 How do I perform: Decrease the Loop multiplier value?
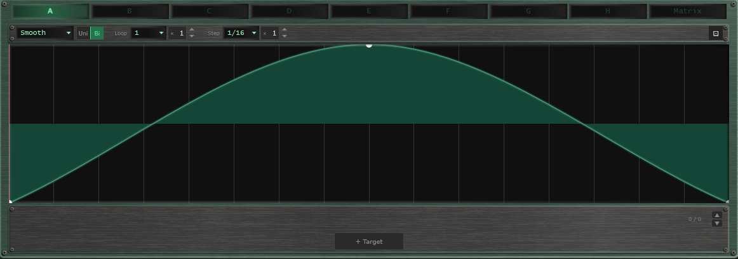(x=192, y=36)
